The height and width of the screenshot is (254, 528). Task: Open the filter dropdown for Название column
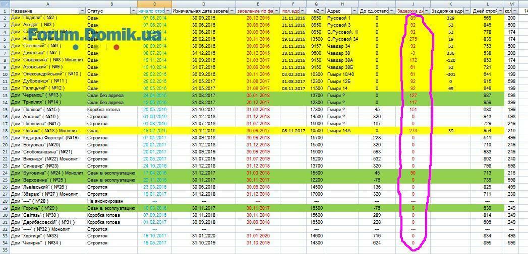coord(82,11)
